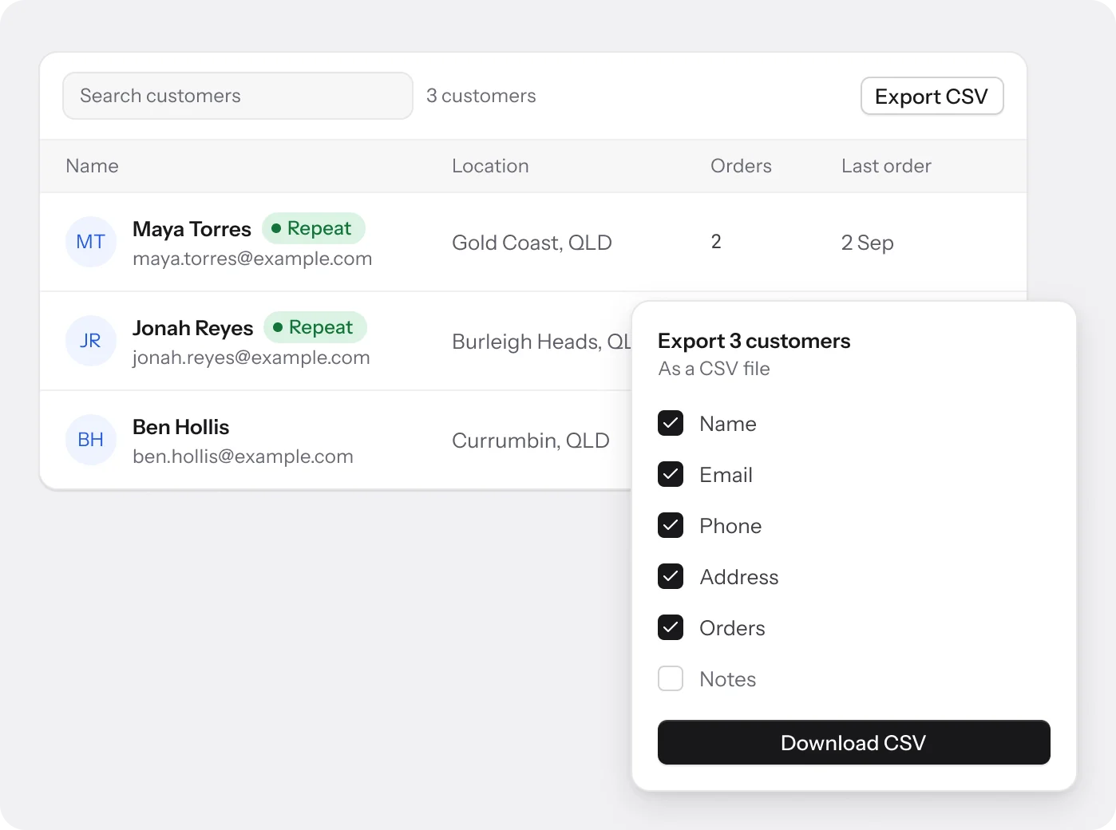Click the Location column header
The height and width of the screenshot is (830, 1116).
490,166
